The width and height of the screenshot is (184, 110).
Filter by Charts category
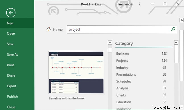pyautogui.click(x=141, y=95)
